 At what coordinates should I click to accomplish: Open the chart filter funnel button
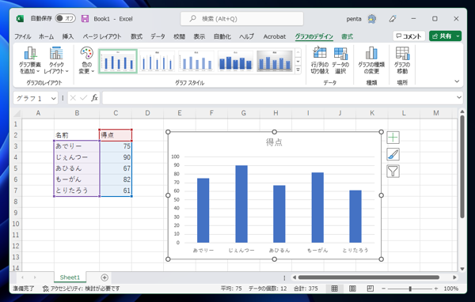pos(393,172)
